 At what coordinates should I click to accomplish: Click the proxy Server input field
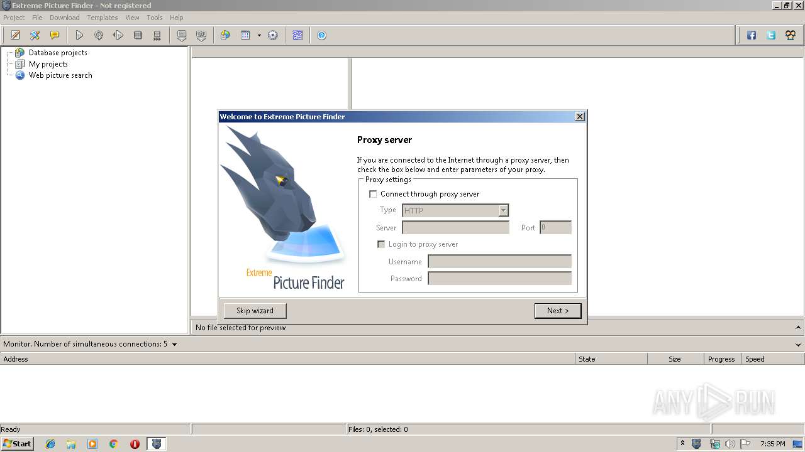point(456,227)
